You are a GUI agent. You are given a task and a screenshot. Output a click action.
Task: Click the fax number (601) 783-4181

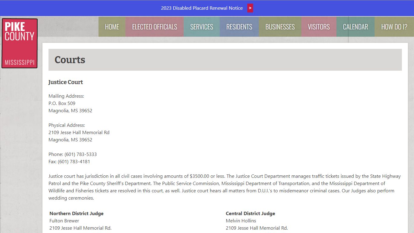click(74, 162)
